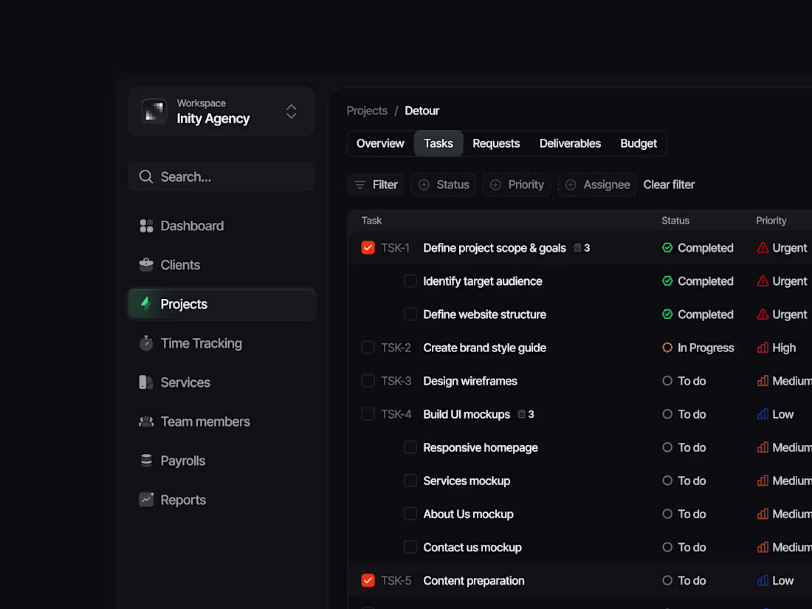
Task: Click the search magnifier icon
Action: pyautogui.click(x=145, y=176)
